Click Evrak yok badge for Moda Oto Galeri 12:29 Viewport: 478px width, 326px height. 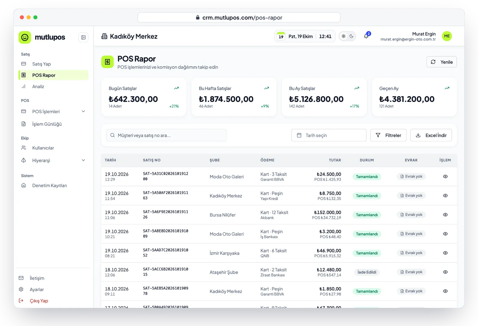[411, 177]
